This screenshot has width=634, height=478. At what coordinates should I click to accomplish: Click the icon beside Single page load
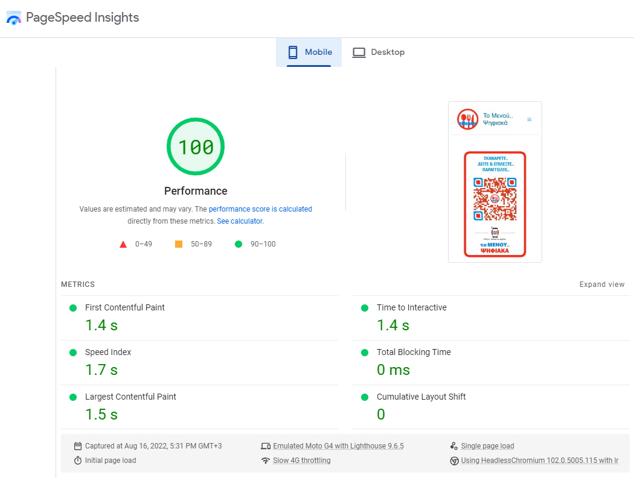click(453, 446)
